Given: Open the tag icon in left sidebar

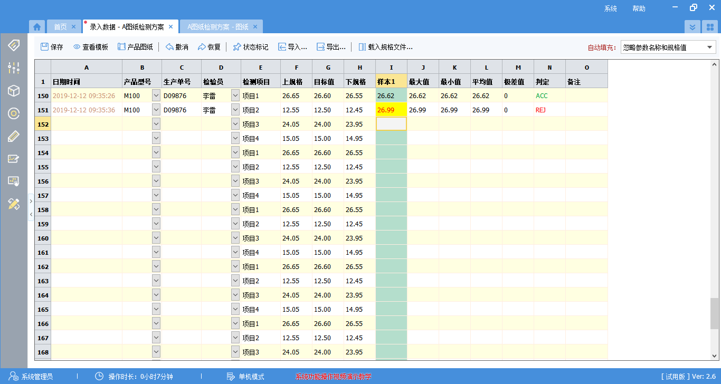Looking at the screenshot, I should 14,45.
